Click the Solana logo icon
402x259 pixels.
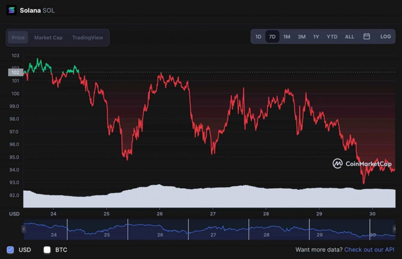pos(11,10)
